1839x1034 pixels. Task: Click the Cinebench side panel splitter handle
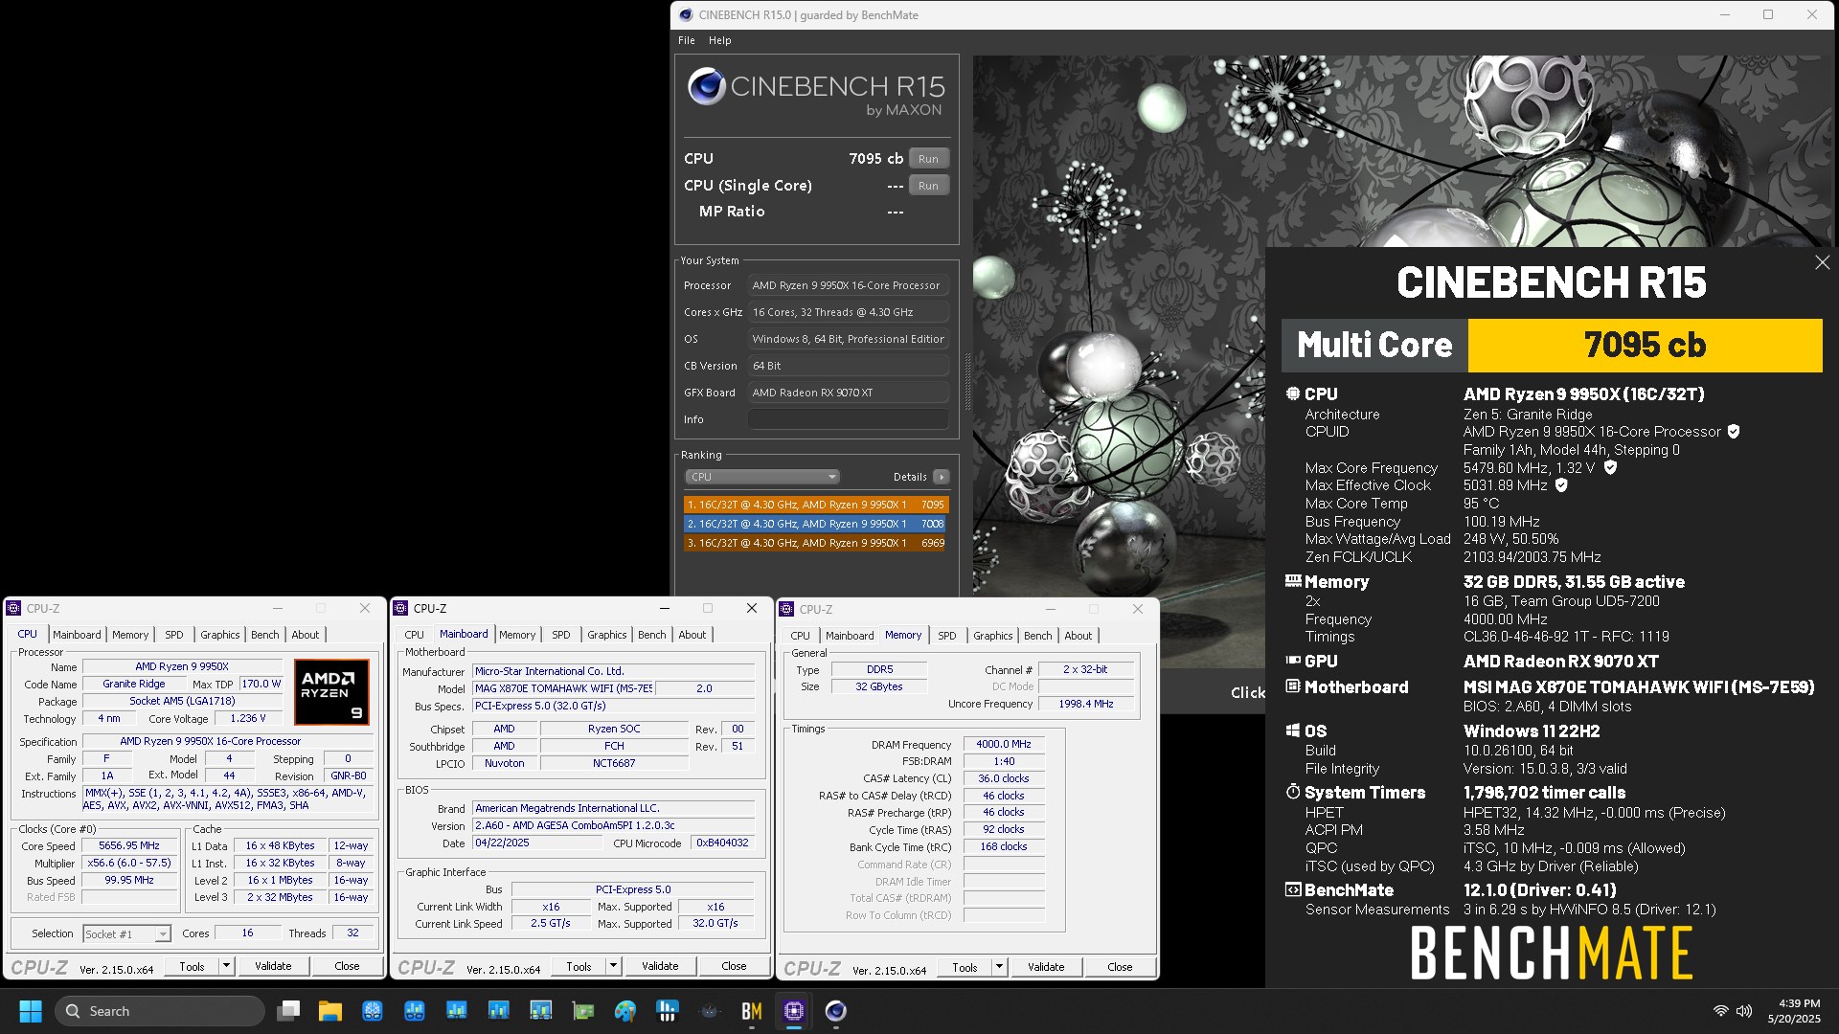pyautogui.click(x=966, y=381)
